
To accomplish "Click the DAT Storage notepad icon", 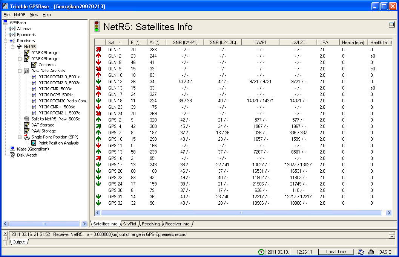I will 27,125.
